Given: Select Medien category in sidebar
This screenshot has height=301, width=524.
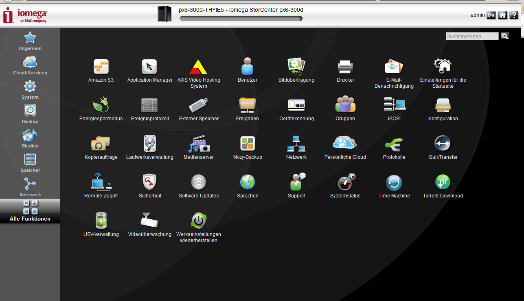Looking at the screenshot, I should (x=30, y=139).
